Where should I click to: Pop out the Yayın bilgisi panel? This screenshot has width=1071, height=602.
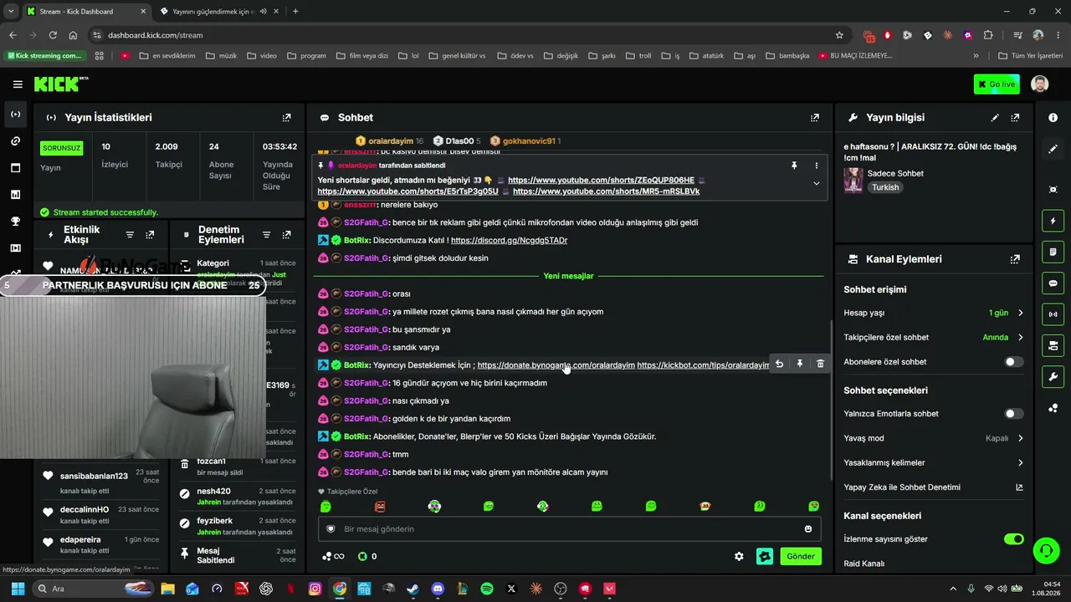click(1015, 118)
